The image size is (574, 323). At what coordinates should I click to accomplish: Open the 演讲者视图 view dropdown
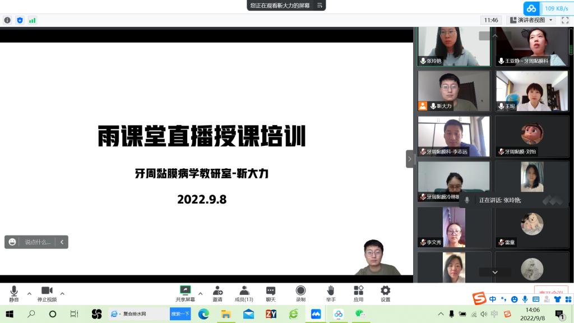[x=531, y=20]
